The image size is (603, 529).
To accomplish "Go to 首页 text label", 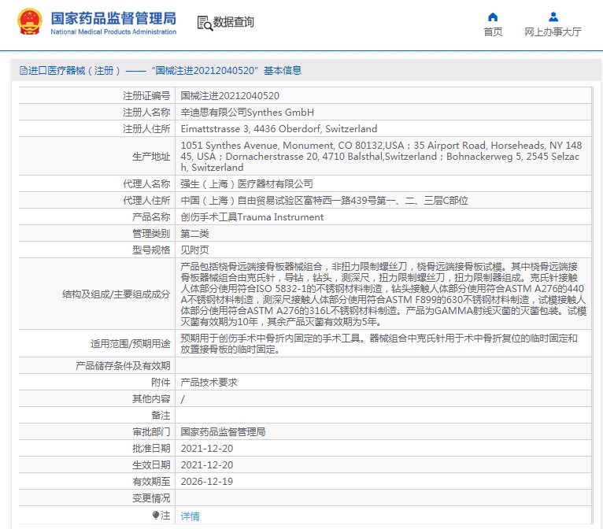I will point(493,32).
